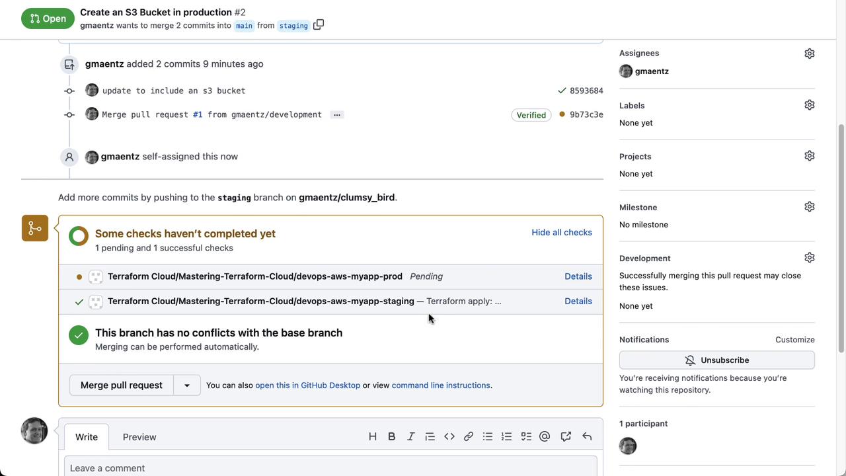This screenshot has height=476, width=846.
Task: Insert code snippet icon
Action: pos(449,436)
